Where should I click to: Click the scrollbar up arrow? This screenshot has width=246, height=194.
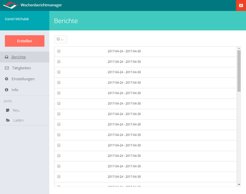pos(239,49)
